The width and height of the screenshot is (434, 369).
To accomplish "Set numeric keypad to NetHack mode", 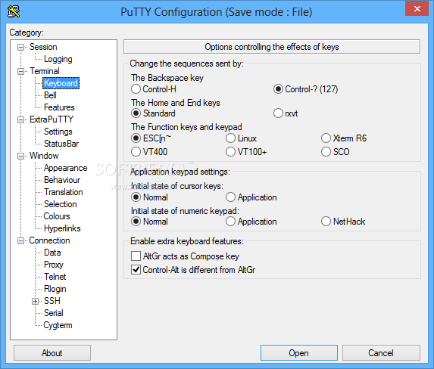I will [343, 222].
